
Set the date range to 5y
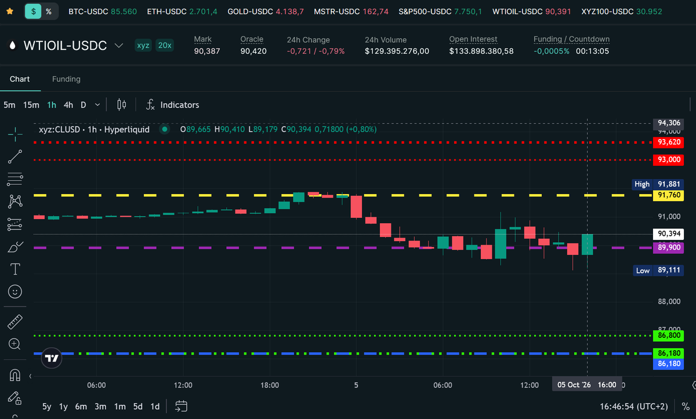tap(46, 406)
